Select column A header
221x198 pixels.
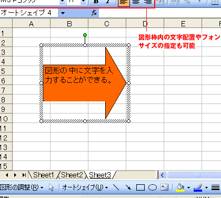(x=32, y=24)
